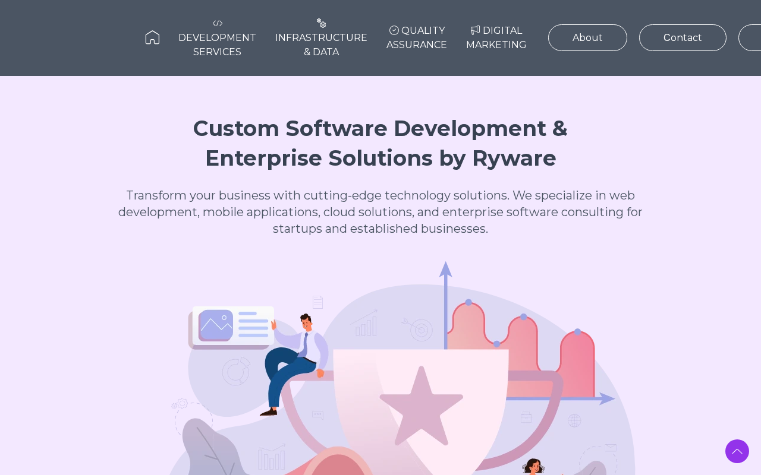
Task: Open the Quality Assurance menu
Action: click(x=417, y=38)
